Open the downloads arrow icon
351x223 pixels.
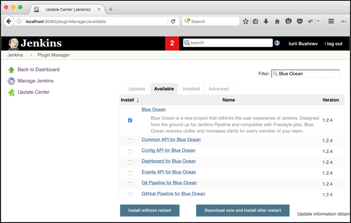pyautogui.click(x=266, y=22)
